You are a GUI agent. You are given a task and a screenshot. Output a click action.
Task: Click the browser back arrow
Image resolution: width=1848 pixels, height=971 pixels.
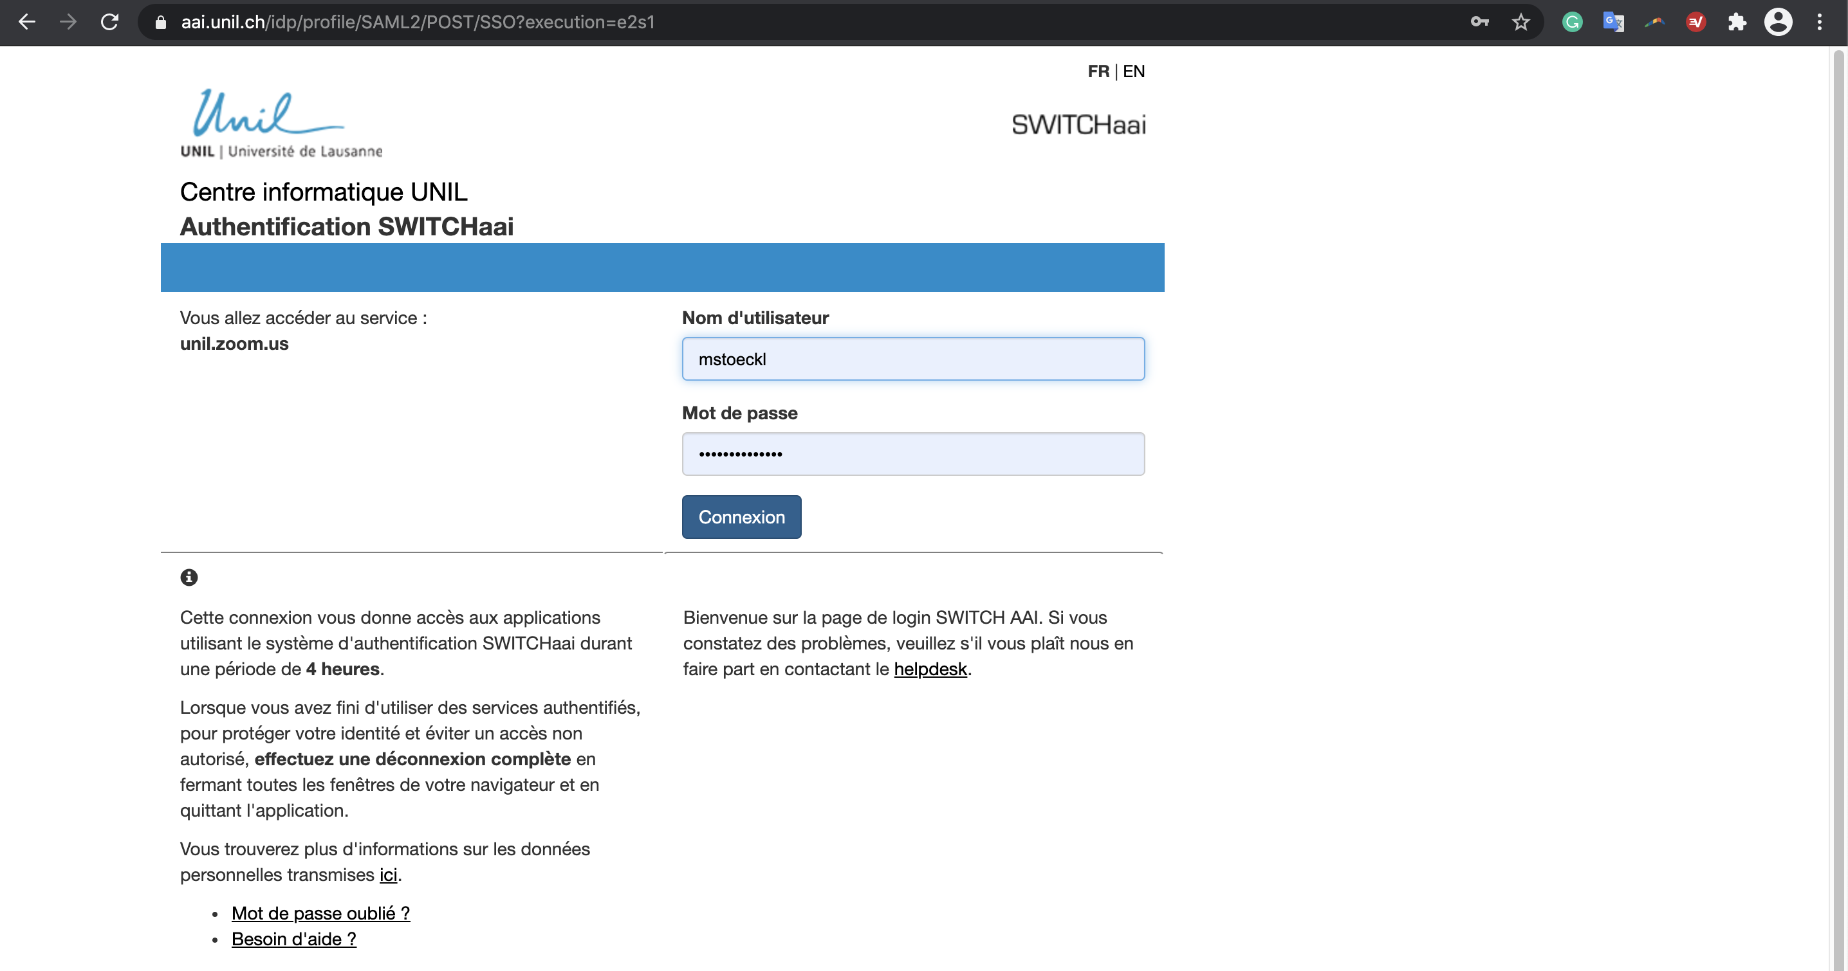(x=26, y=23)
